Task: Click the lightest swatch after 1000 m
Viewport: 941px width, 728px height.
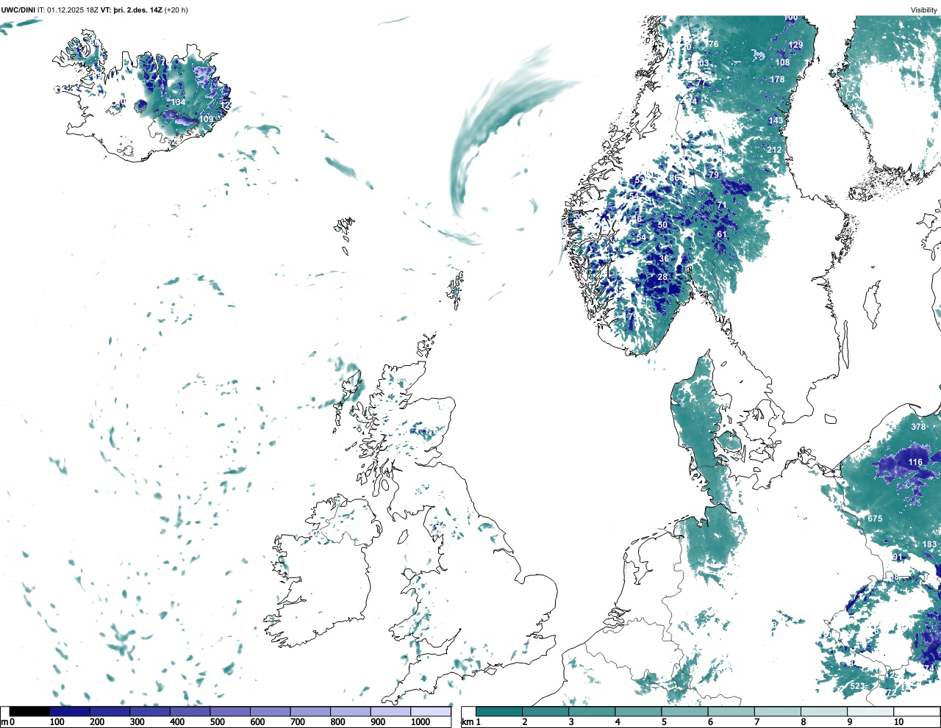Action: (430, 711)
